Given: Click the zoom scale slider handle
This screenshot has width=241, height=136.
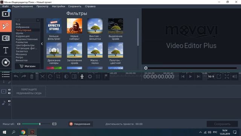Looking at the screenshot, I should [x=40, y=124].
